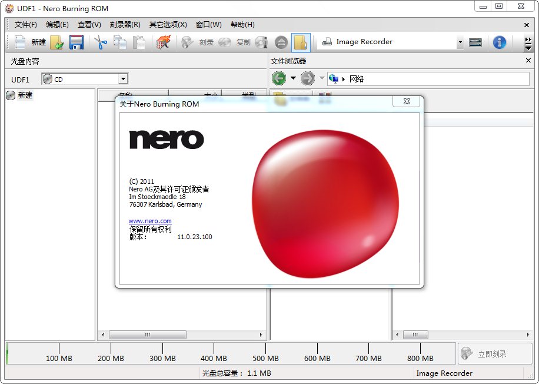Select the 新建 disc item in tree
The image size is (539, 384).
(25, 95)
